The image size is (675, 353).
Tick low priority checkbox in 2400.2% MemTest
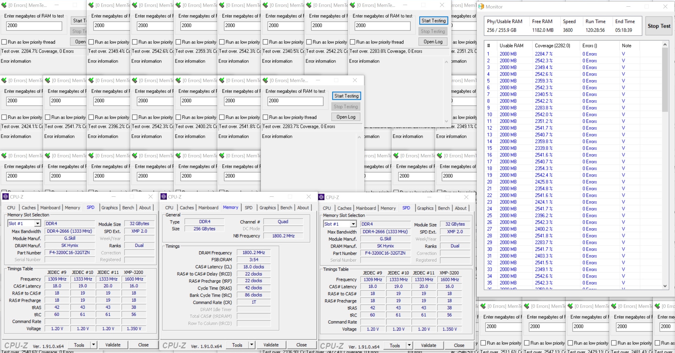click(178, 117)
